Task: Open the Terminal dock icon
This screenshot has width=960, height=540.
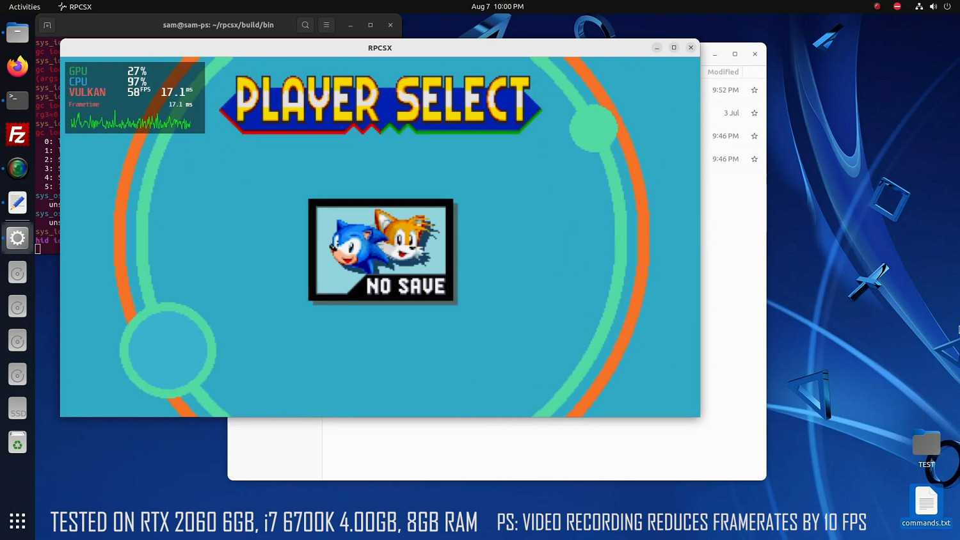Action: point(17,100)
